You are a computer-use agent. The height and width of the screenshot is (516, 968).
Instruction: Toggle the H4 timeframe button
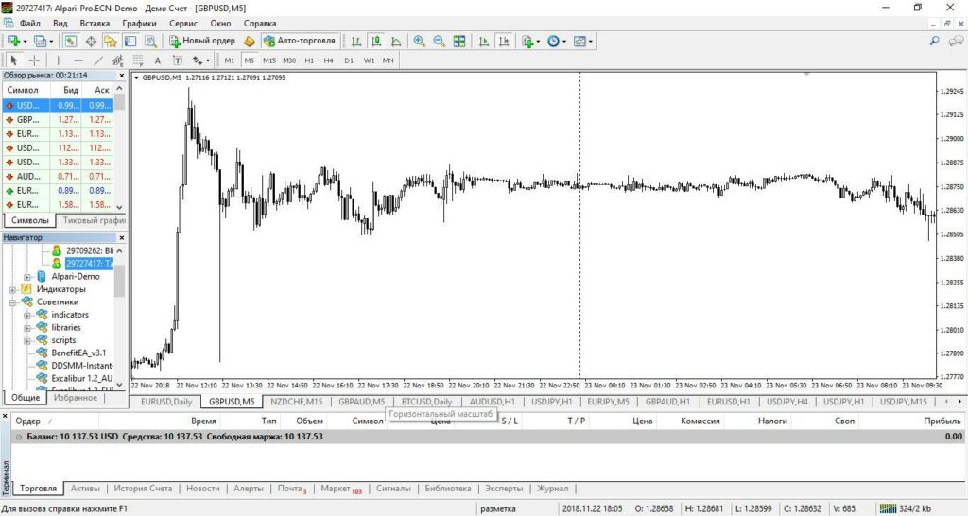328,60
